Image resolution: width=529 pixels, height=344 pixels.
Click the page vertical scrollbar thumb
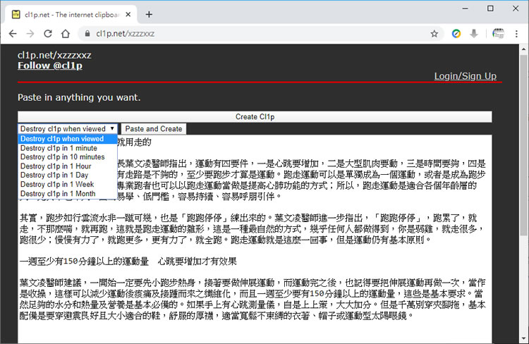[x=523, y=145]
